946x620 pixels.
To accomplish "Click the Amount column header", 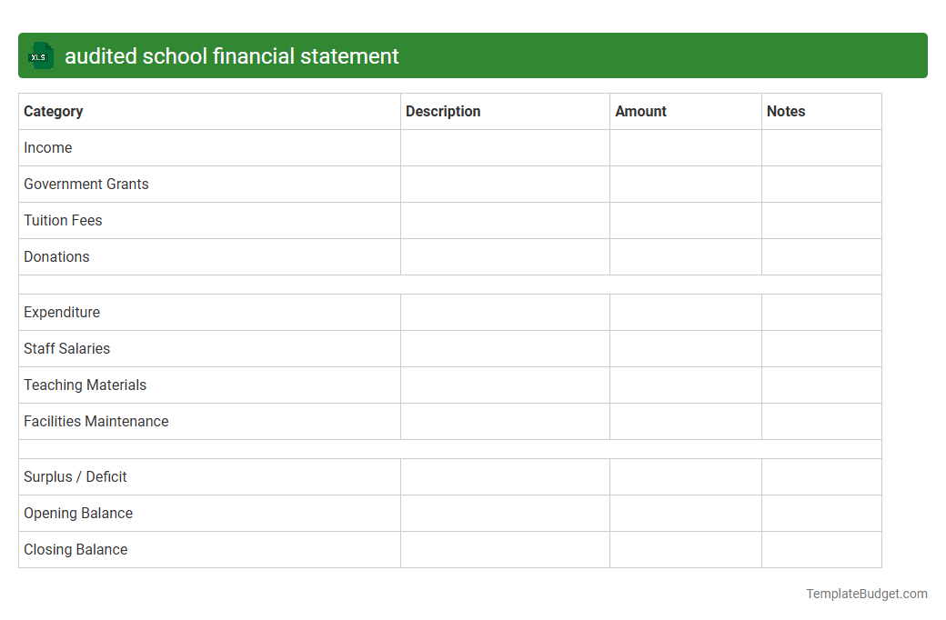I will point(641,111).
